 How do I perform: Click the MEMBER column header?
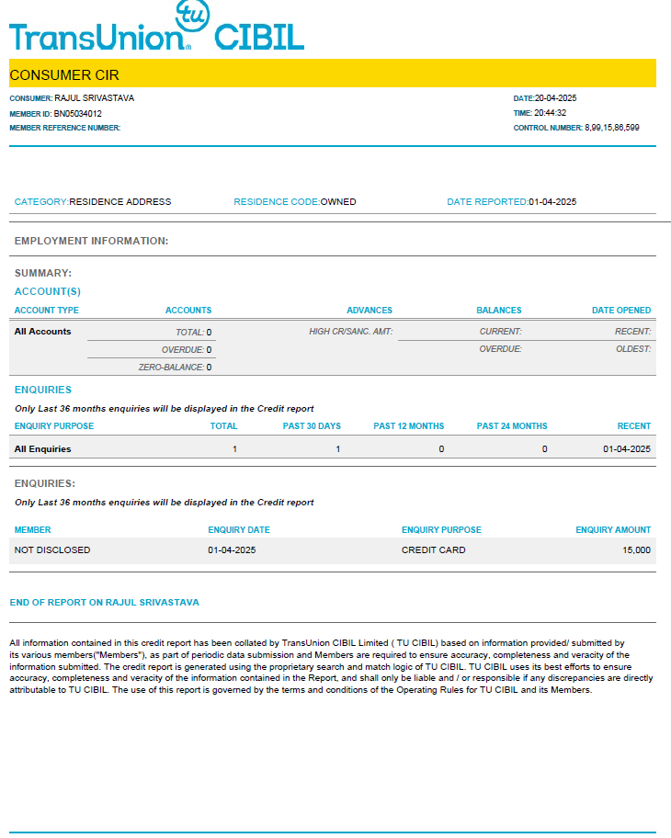[x=32, y=530]
